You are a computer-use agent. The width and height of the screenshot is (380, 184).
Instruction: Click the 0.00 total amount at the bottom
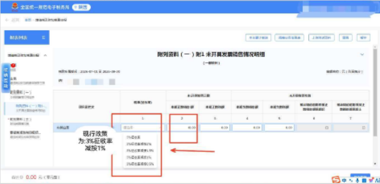pyautogui.click(x=31, y=177)
